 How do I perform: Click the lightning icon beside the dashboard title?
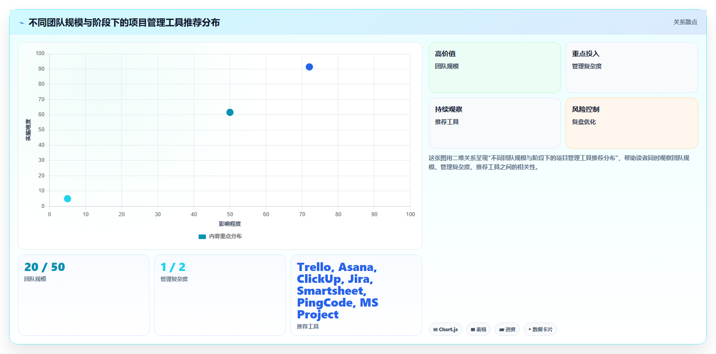[x=21, y=23]
